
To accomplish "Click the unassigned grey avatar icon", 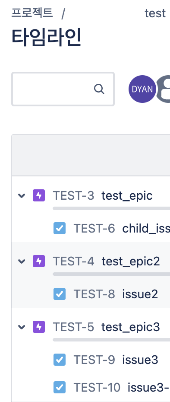I will [x=164, y=89].
